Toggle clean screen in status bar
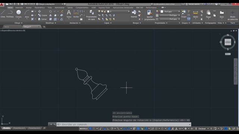This screenshot has height=134, width=239. [x=234, y=129]
